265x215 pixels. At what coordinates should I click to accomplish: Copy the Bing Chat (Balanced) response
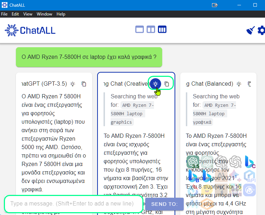click(249, 84)
